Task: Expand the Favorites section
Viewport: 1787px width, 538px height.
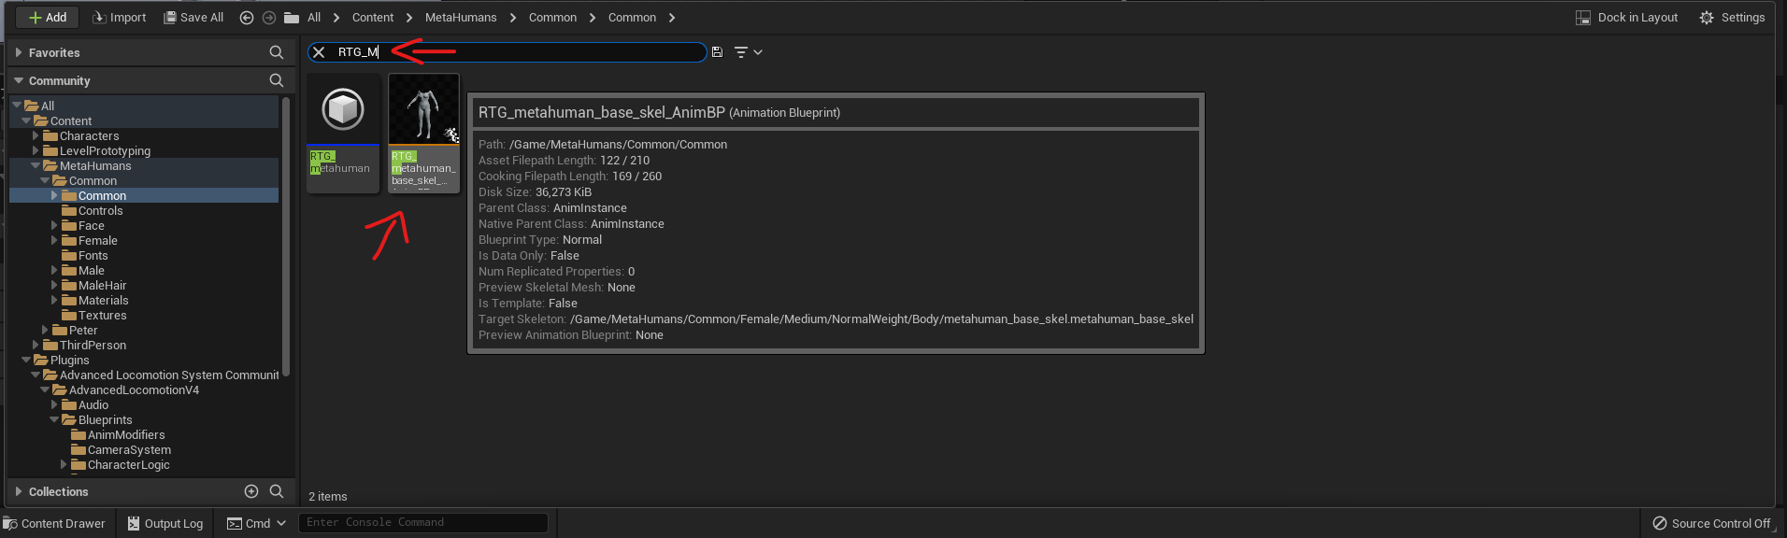Action: point(19,52)
